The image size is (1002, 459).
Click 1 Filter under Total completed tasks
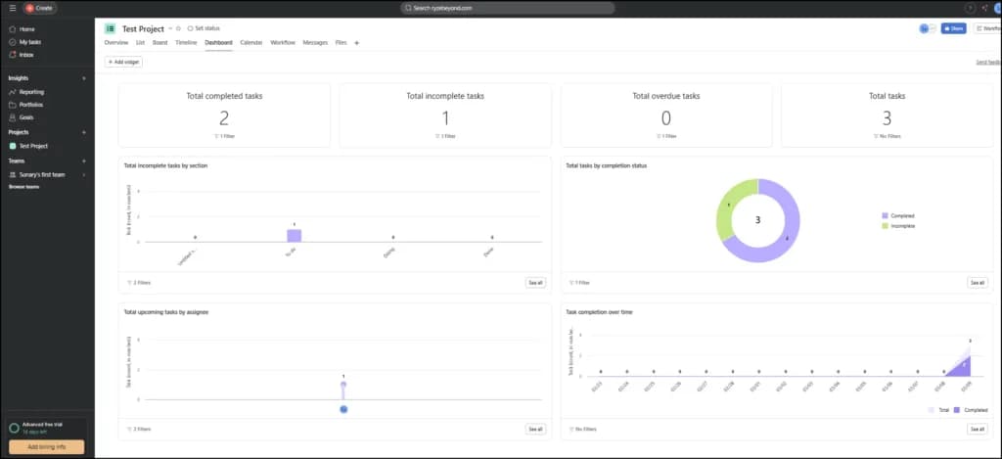[x=224, y=136]
